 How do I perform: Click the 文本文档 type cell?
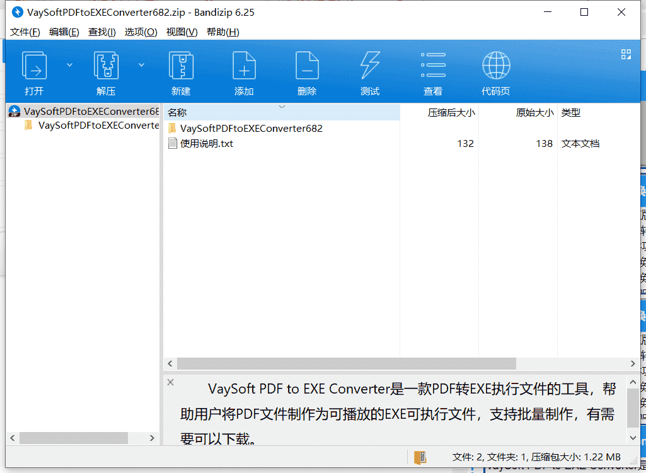580,144
